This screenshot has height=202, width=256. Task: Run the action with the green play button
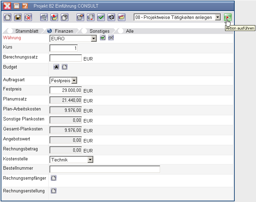(x=227, y=17)
